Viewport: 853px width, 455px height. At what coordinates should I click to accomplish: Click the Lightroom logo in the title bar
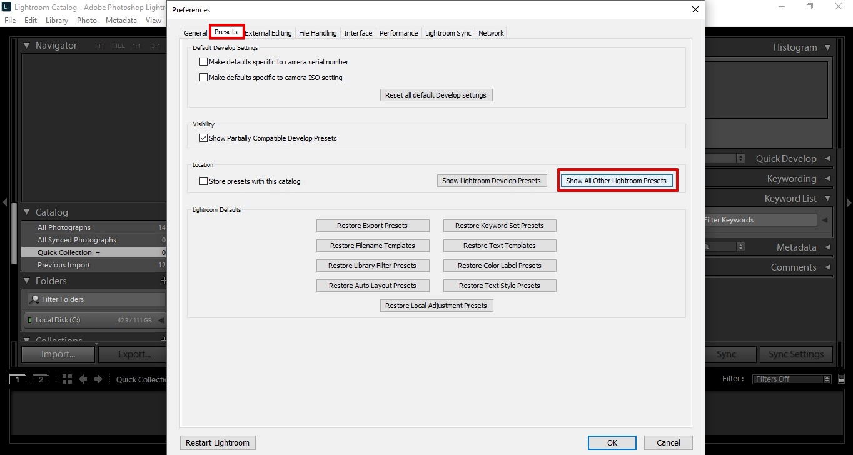pyautogui.click(x=7, y=7)
